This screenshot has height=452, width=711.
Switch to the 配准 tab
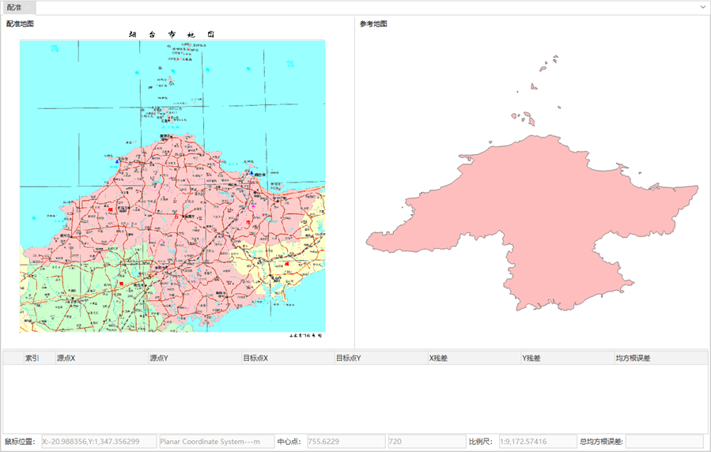14,7
